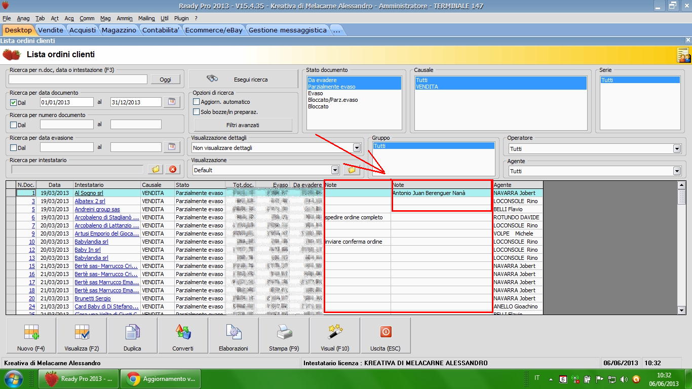Click the orange Avast tray icon
Image resolution: width=692 pixels, height=389 pixels.
(636, 379)
